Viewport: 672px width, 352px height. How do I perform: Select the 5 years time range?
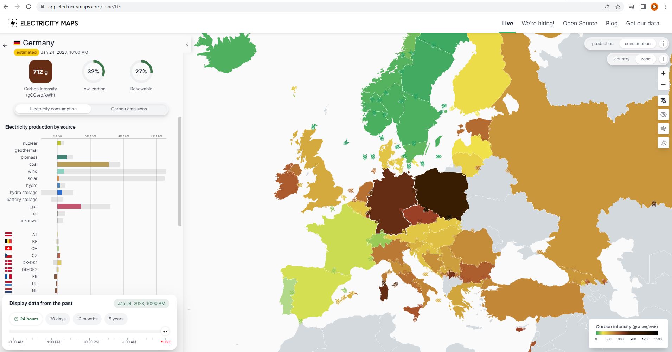116,319
